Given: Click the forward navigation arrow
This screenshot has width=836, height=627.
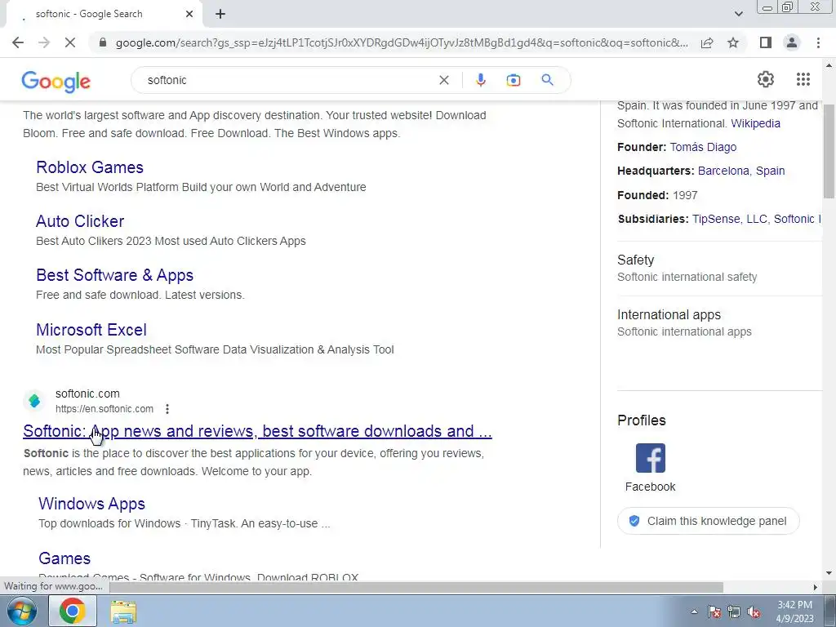Looking at the screenshot, I should tap(44, 42).
